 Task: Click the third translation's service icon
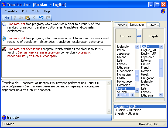(4, 49)
